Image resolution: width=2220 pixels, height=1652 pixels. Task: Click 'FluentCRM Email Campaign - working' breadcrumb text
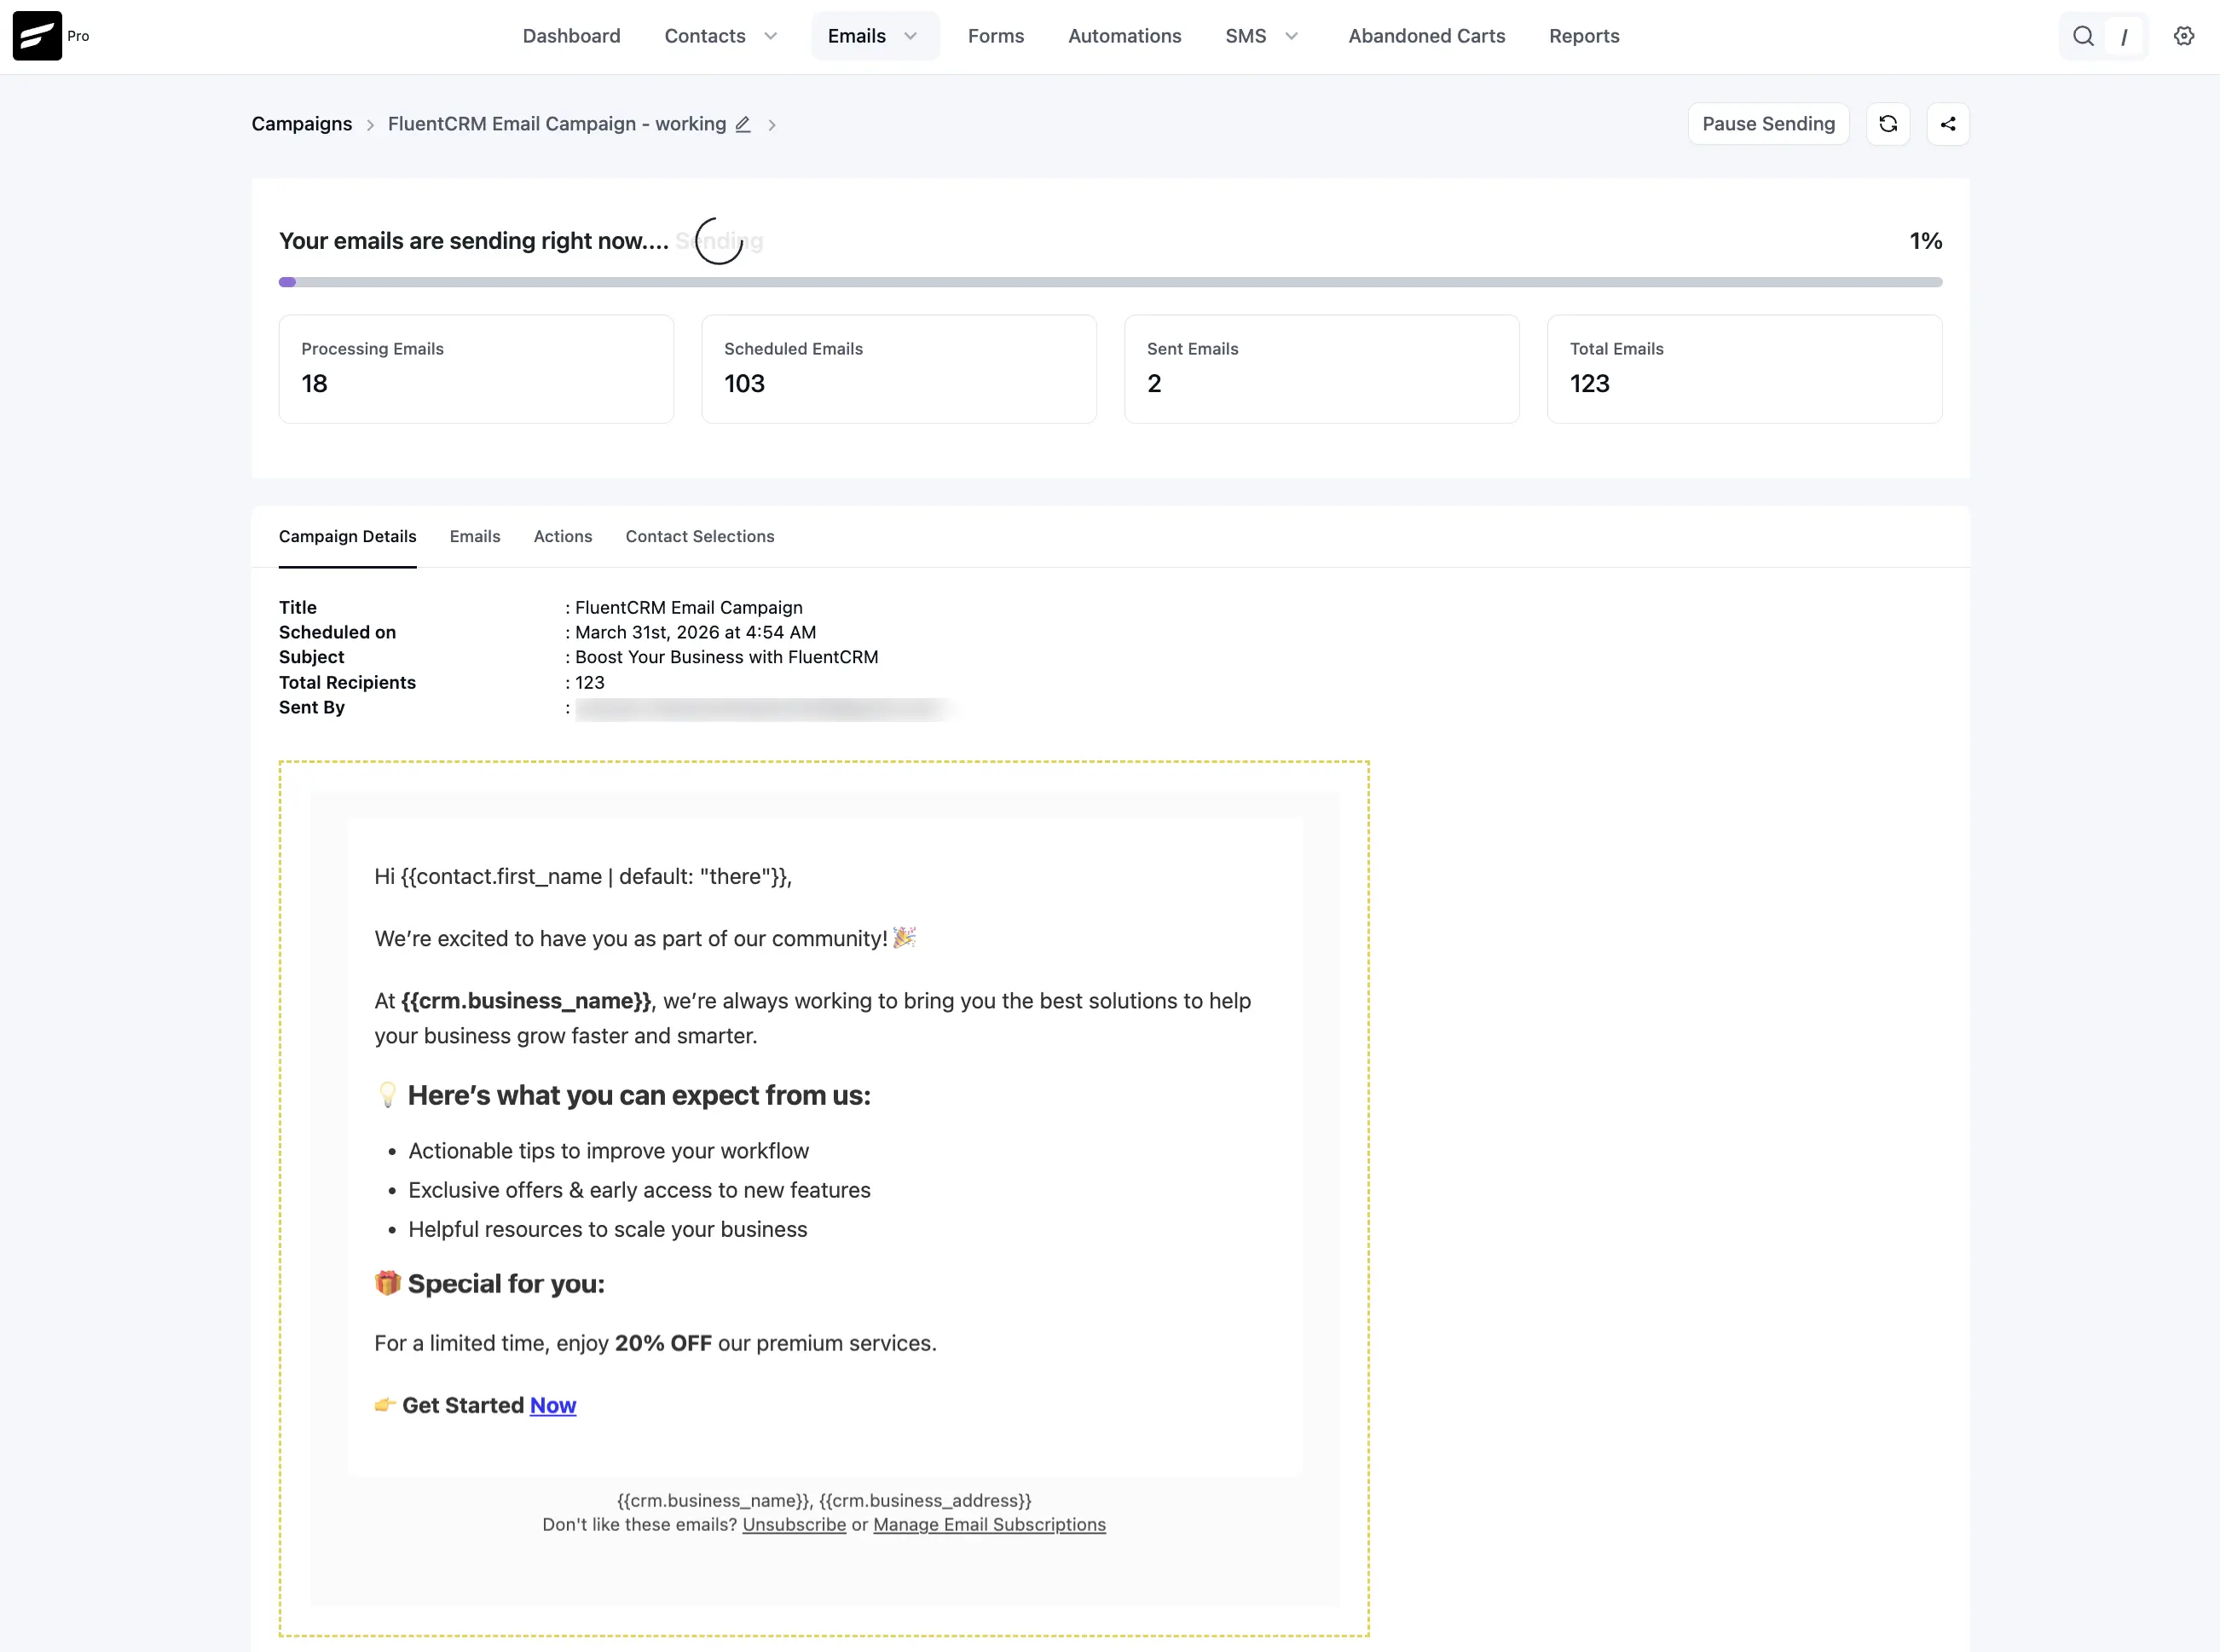click(x=557, y=124)
